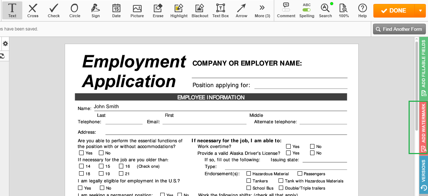Screen dimensions: 428x196
Task: Tick the age 19 checkbox
Action: 101,173
